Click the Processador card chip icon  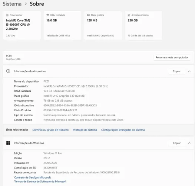click(x=7, y=15)
